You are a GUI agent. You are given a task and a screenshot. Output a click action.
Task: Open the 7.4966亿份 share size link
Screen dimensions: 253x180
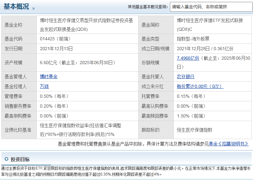(188, 58)
